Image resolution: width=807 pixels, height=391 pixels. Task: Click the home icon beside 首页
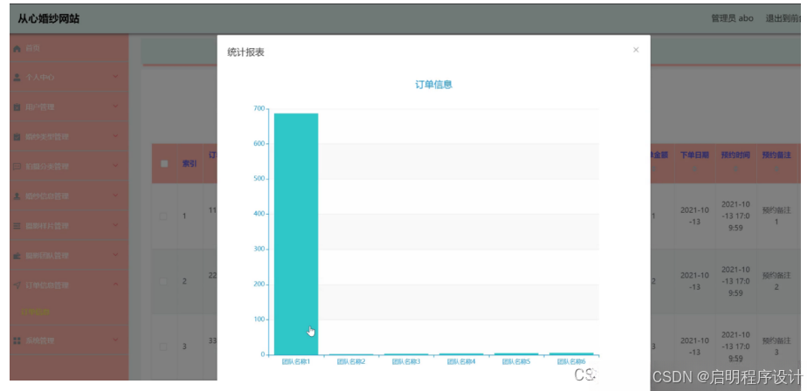pyautogui.click(x=17, y=48)
